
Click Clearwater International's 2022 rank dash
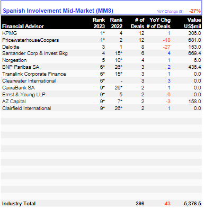tap(121, 81)
